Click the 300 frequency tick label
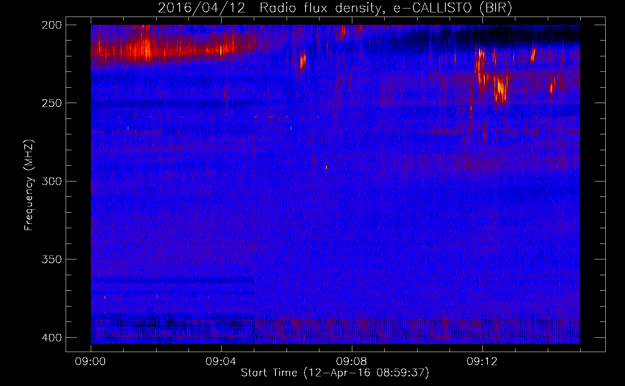The height and width of the screenshot is (386, 625). point(51,181)
